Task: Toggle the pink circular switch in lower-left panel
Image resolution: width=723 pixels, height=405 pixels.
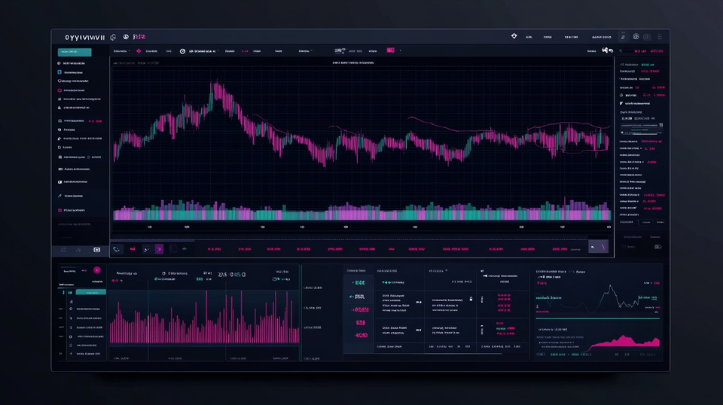Action: tap(96, 269)
